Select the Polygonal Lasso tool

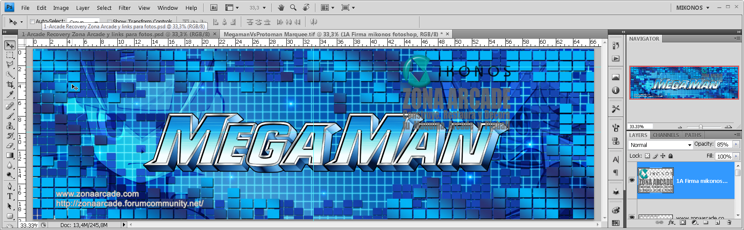point(9,65)
